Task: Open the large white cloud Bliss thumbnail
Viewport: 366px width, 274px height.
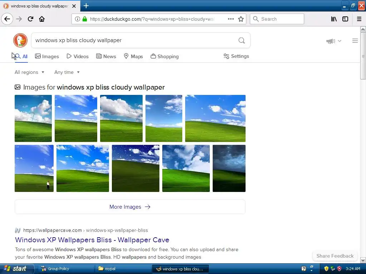Action: 122,118
